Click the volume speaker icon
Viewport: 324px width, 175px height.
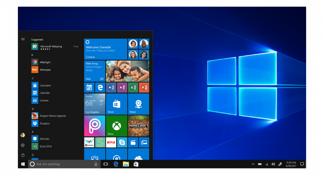tap(273, 164)
